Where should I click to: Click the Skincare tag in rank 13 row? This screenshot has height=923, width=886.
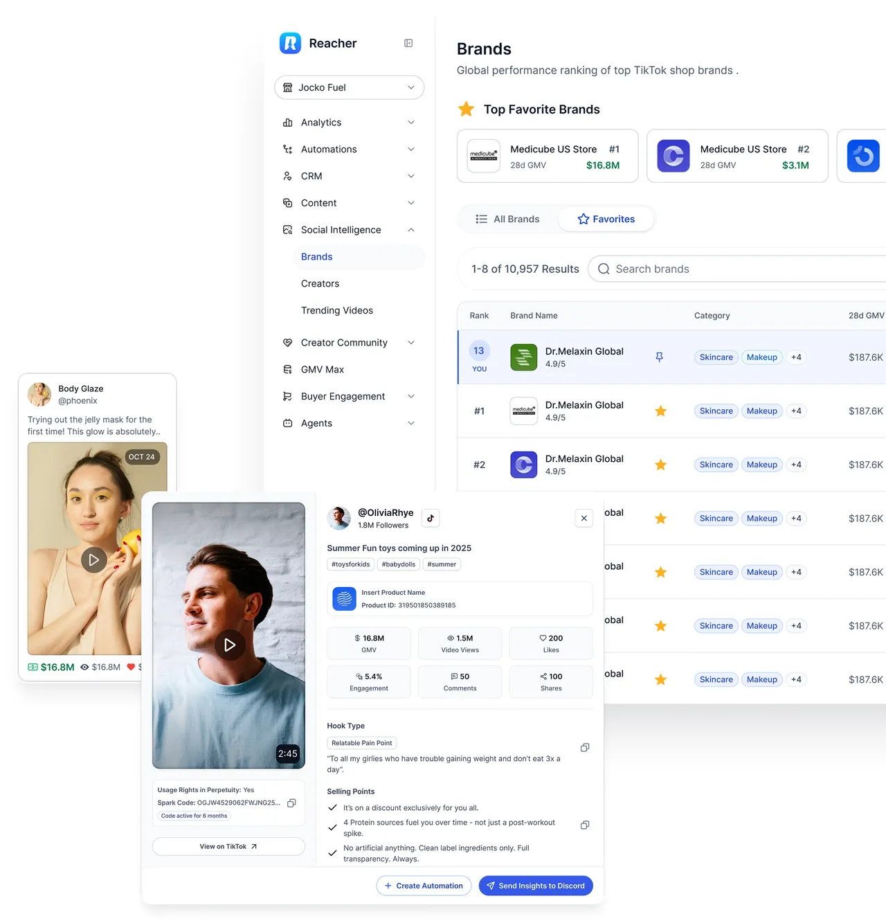click(716, 357)
